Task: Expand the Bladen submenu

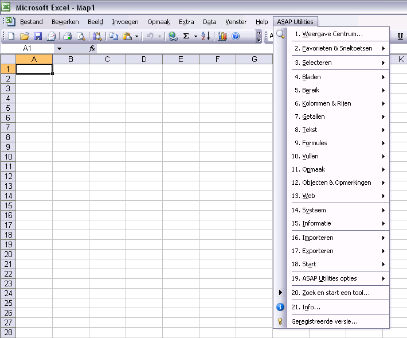Action: 383,77
